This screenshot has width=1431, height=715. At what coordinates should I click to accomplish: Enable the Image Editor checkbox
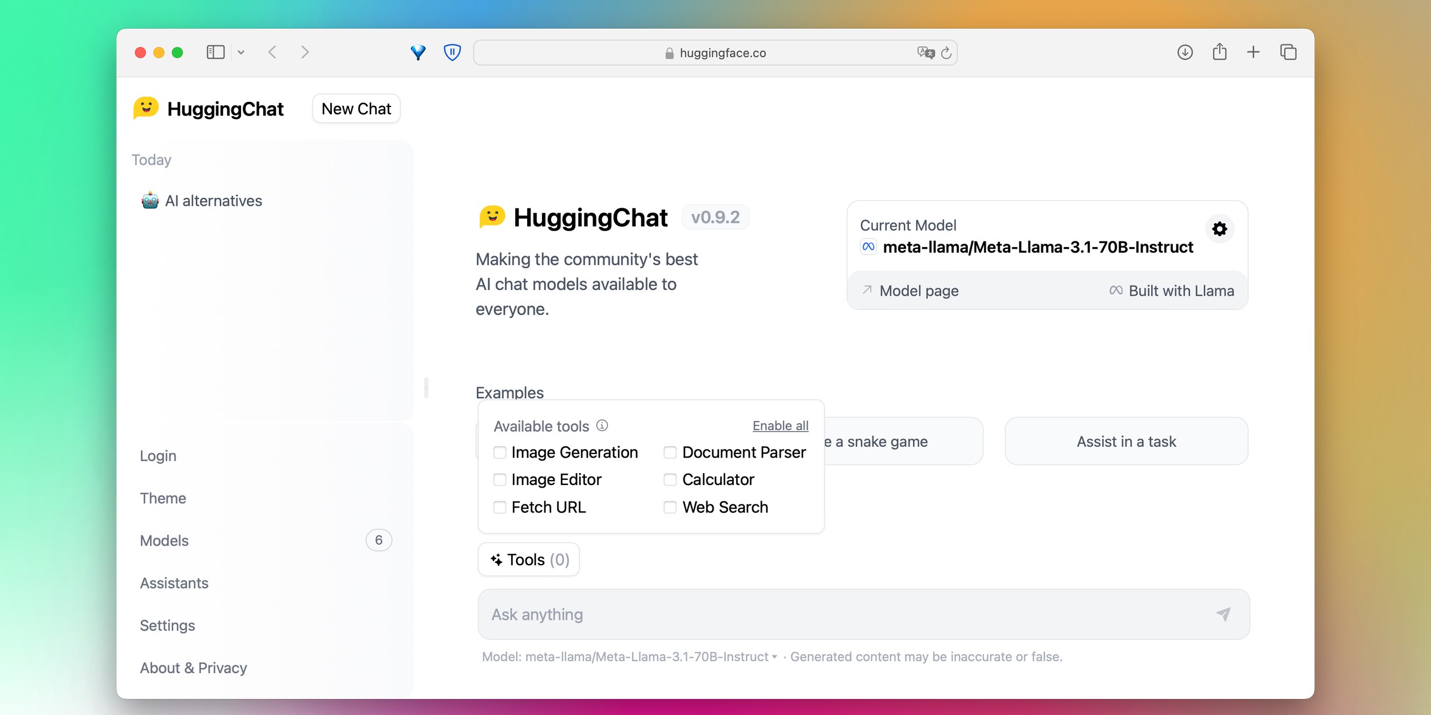tap(500, 479)
